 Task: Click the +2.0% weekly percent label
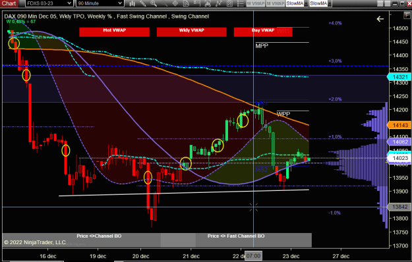335,99
